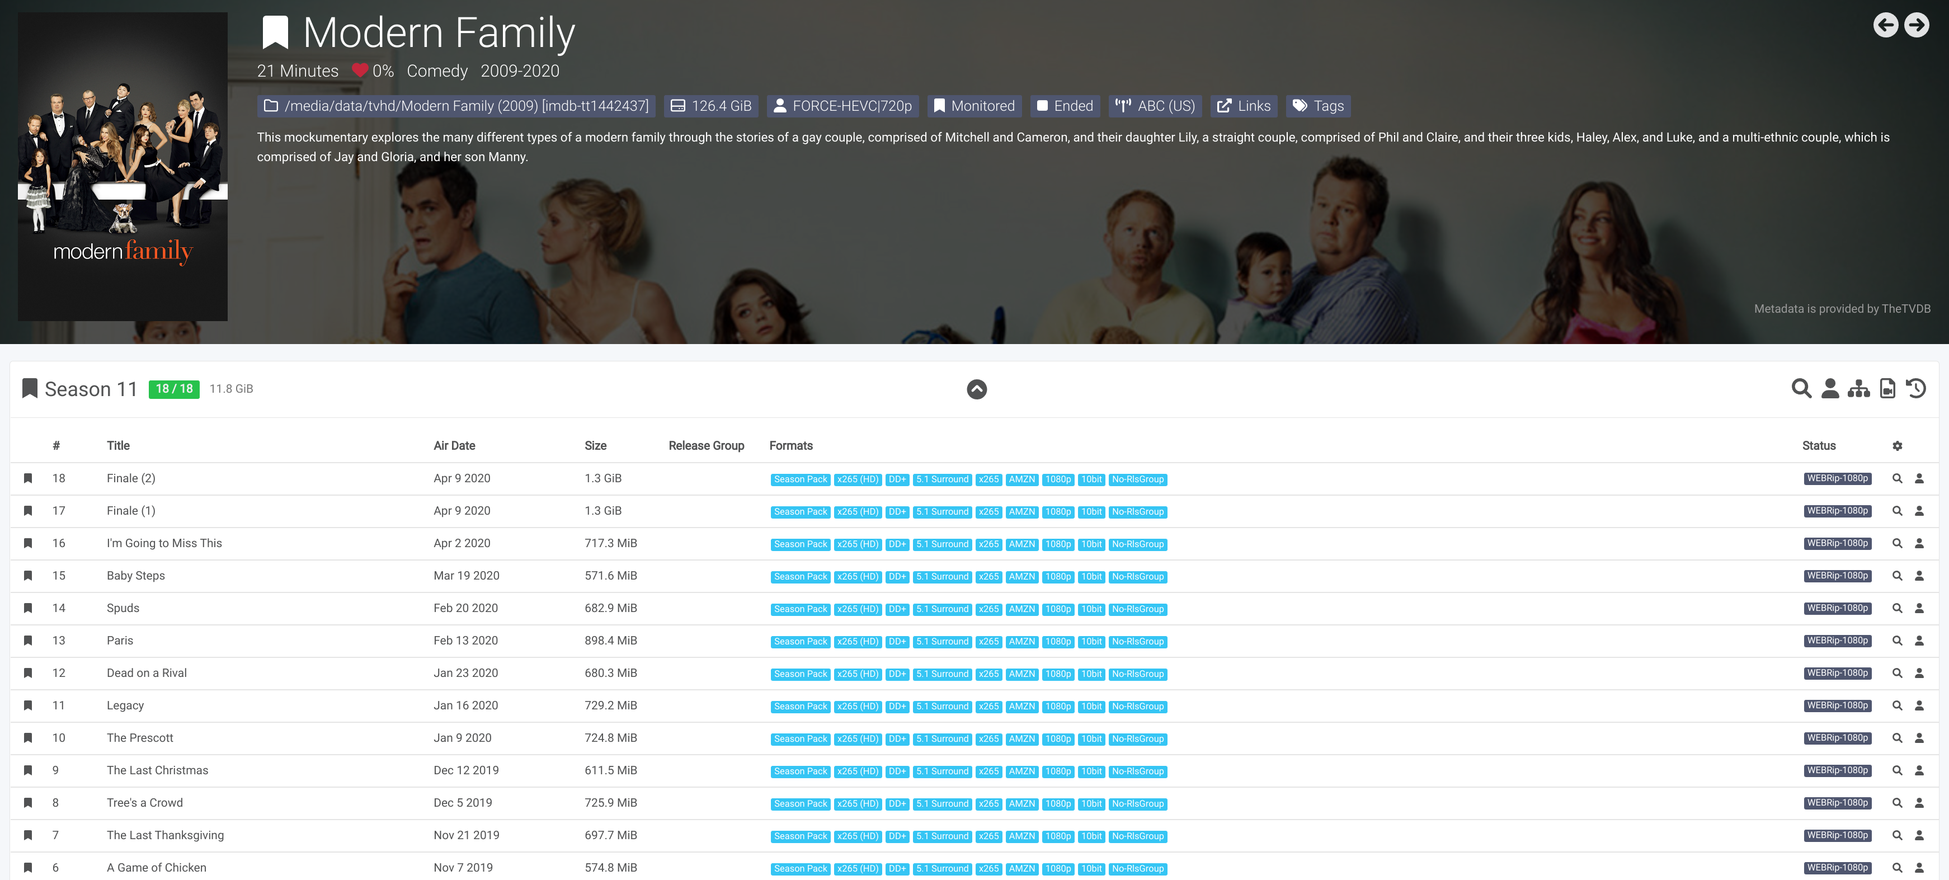Navigate to the next series arrow

click(x=1917, y=25)
